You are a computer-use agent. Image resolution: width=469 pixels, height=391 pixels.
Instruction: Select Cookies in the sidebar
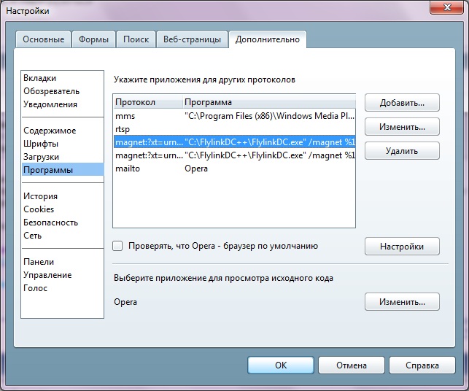pos(39,209)
